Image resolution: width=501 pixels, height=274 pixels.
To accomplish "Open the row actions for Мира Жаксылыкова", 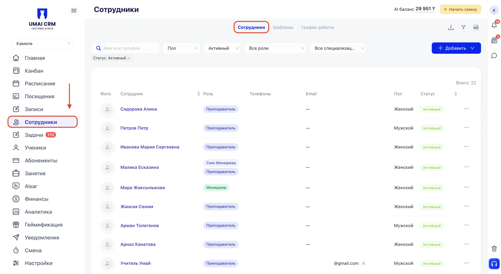I will pyautogui.click(x=467, y=187).
